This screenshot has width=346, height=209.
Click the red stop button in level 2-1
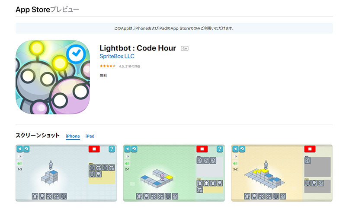[x=202, y=149]
